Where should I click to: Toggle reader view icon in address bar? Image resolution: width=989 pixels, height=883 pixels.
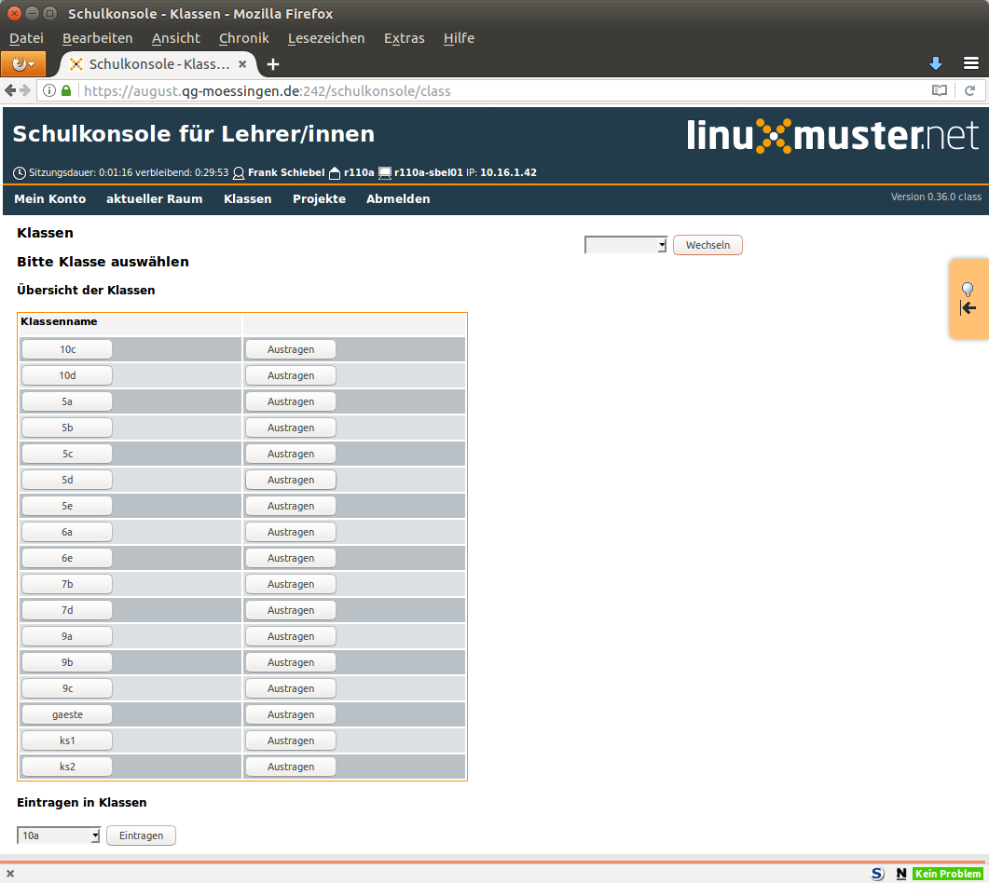click(x=940, y=91)
